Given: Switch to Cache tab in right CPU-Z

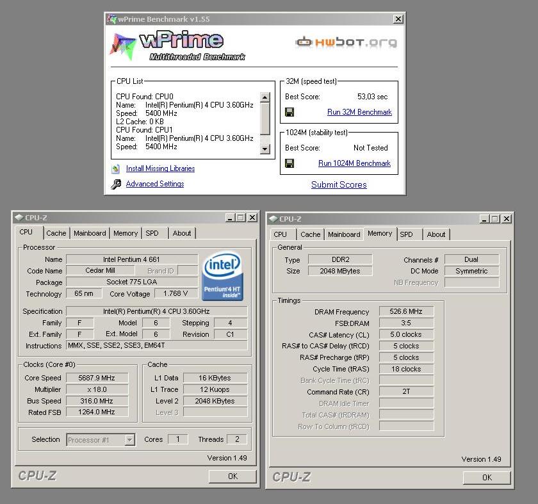Looking at the screenshot, I should pos(310,234).
